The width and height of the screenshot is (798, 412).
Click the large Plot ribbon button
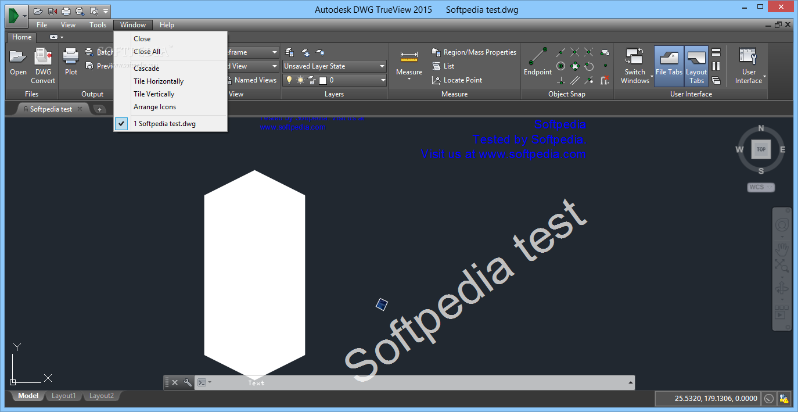pos(71,62)
